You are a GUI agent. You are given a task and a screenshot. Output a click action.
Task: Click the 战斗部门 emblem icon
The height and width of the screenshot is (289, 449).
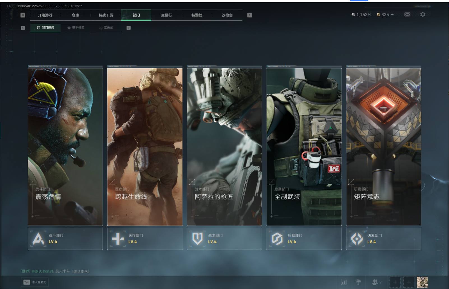tap(38, 239)
